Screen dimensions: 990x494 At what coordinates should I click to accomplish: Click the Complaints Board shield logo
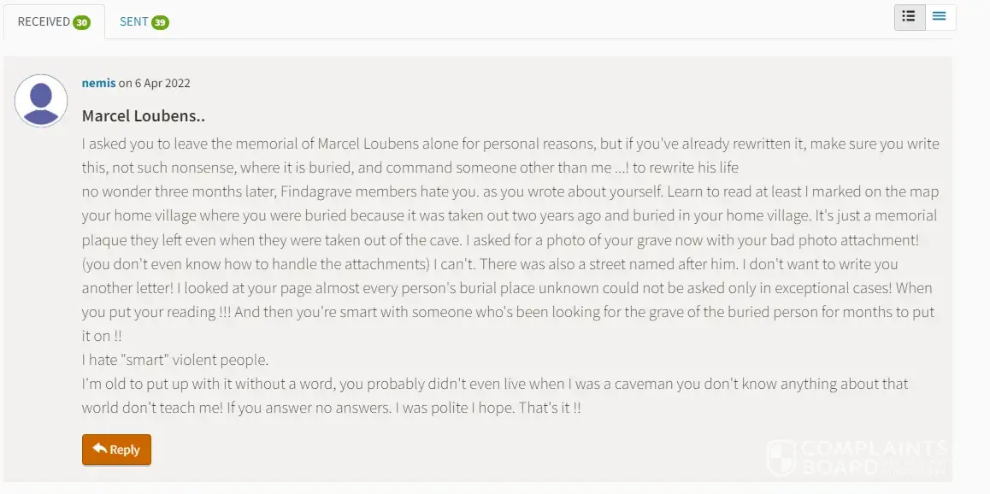(781, 458)
